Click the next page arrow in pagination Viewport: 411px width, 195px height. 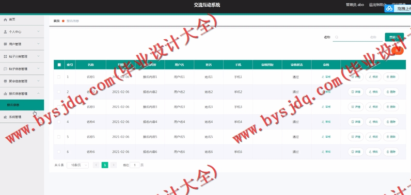[x=114, y=165]
